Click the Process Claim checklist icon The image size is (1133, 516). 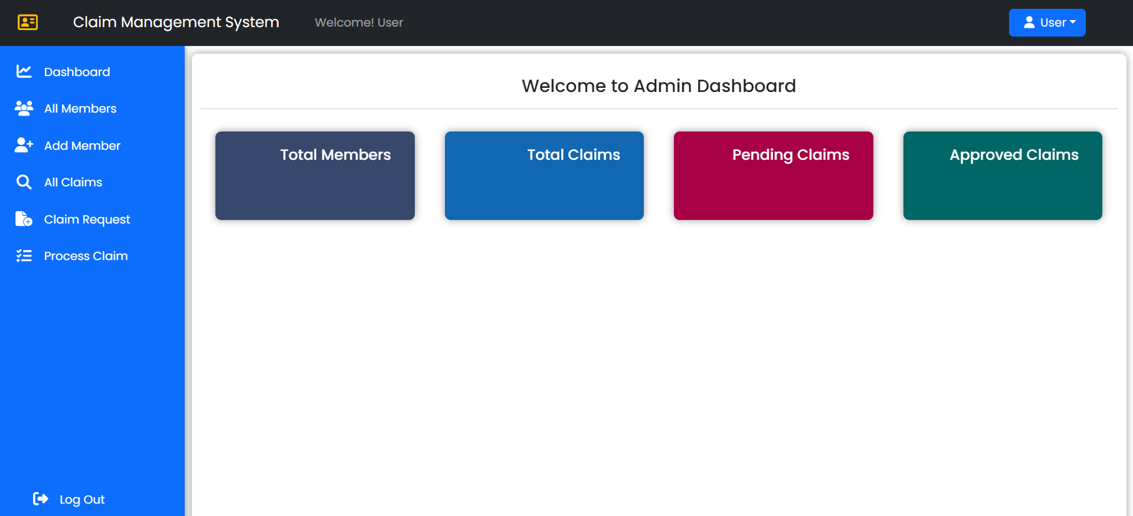24,256
